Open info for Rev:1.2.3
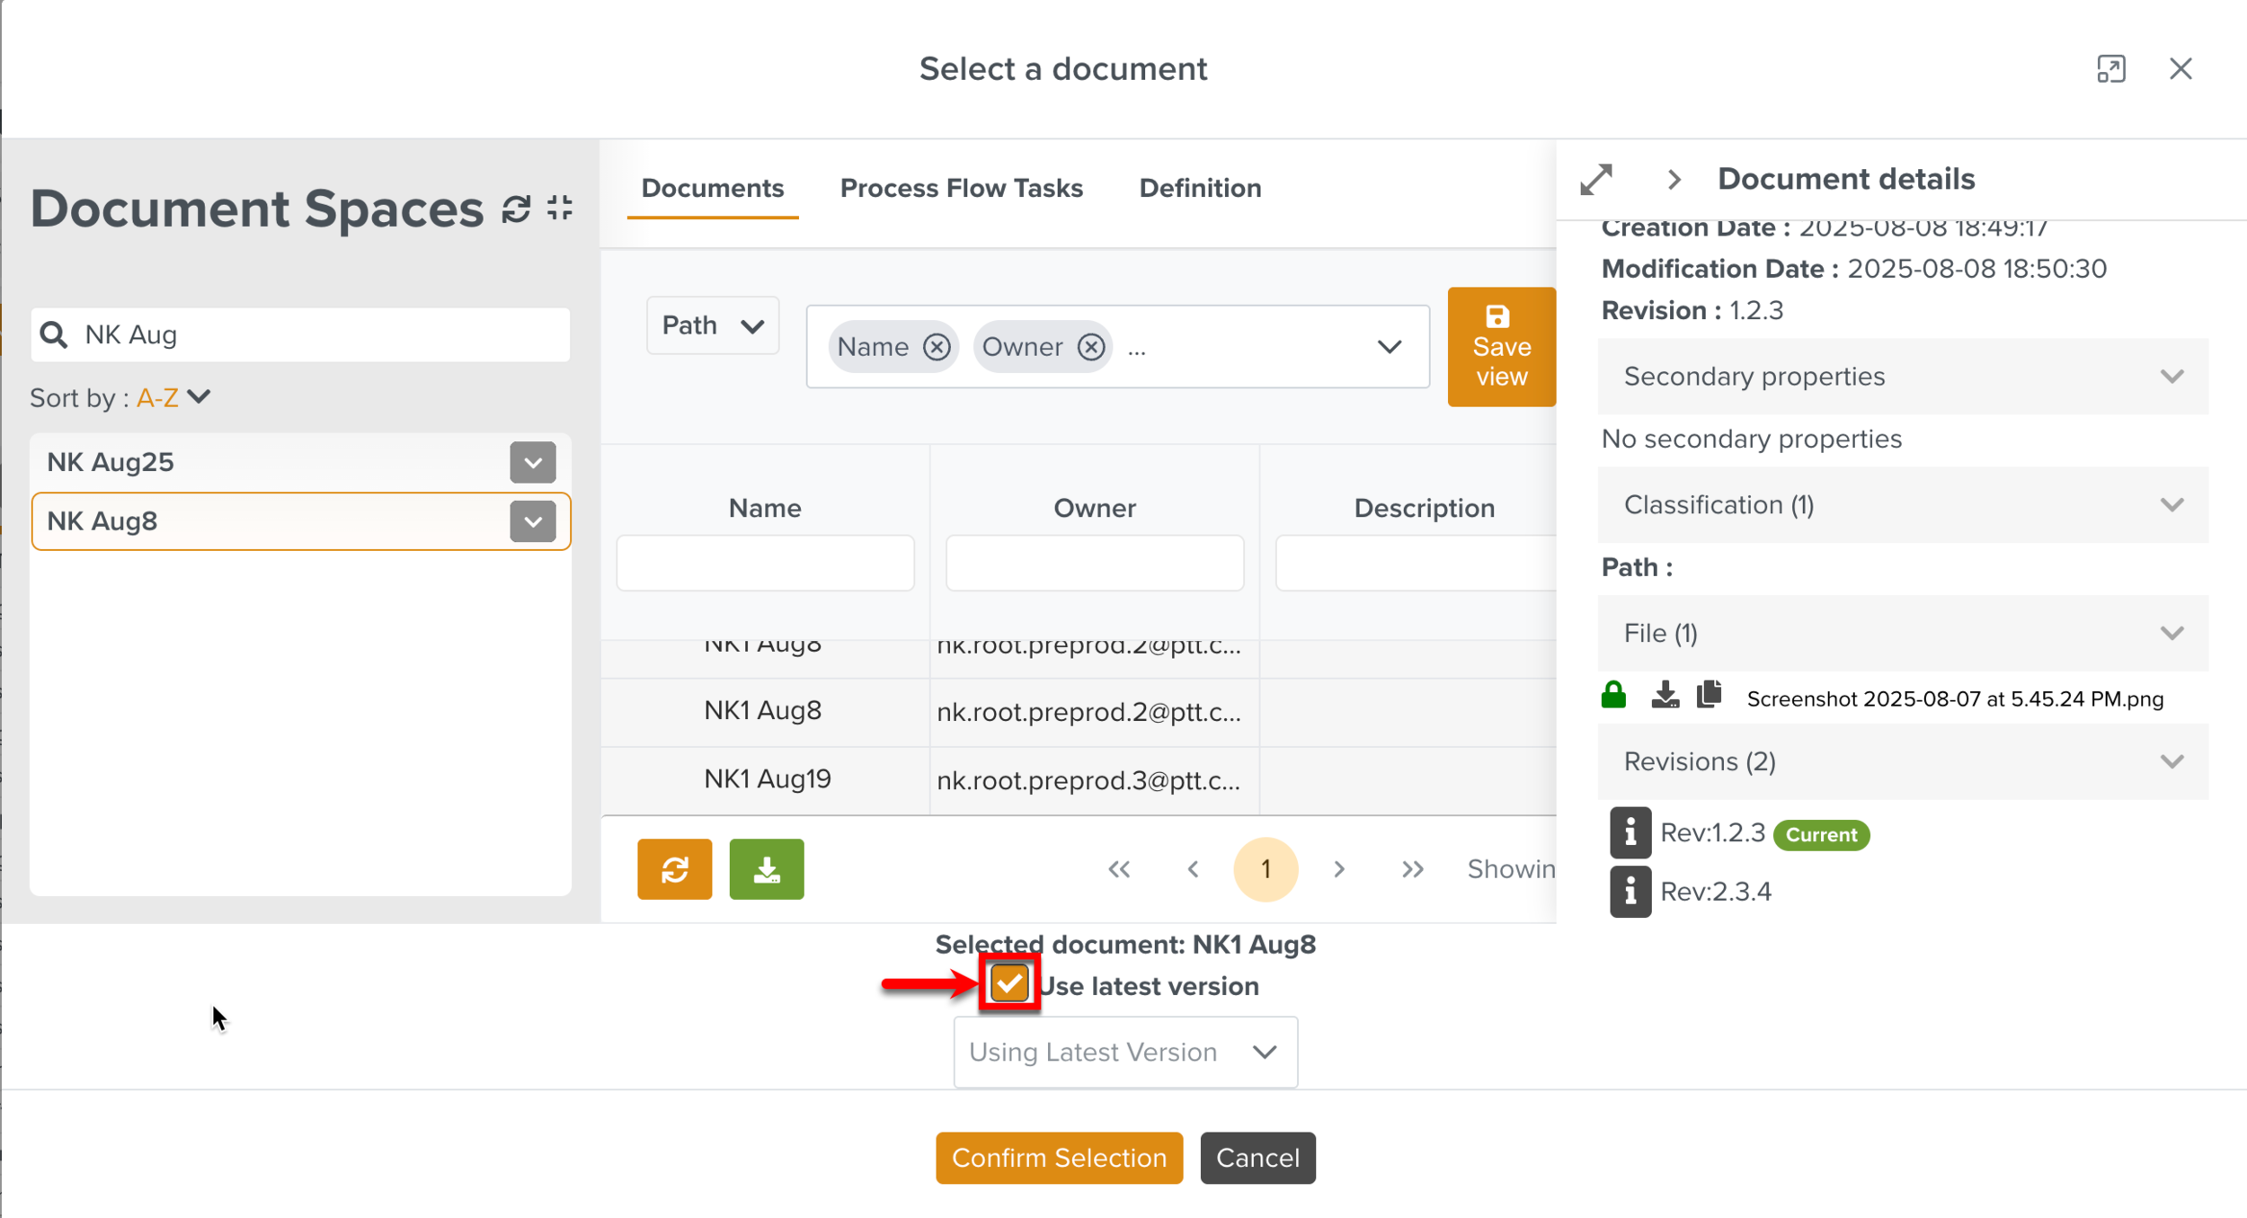2247x1218 pixels. [1630, 832]
